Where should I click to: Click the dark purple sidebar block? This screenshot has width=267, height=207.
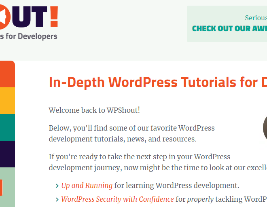coord(7,154)
